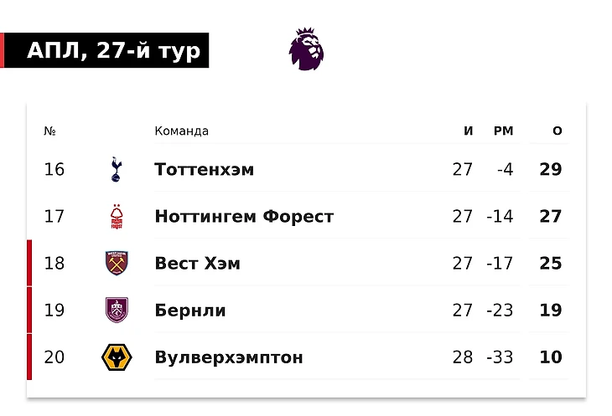Sort by the О points column header

tap(558, 131)
